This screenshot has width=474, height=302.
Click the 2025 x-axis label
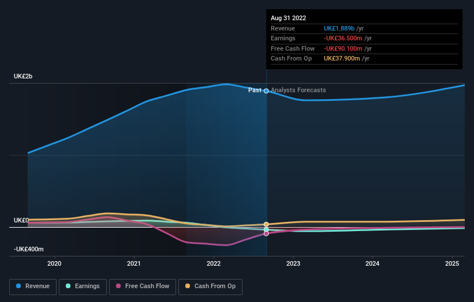click(x=452, y=263)
